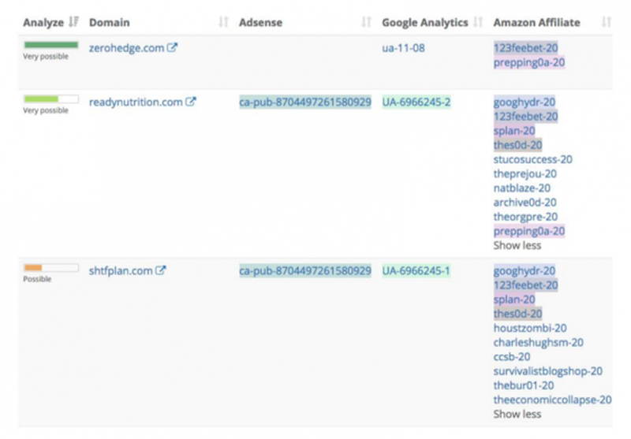Open archive0d-20 affiliate tag

[525, 203]
